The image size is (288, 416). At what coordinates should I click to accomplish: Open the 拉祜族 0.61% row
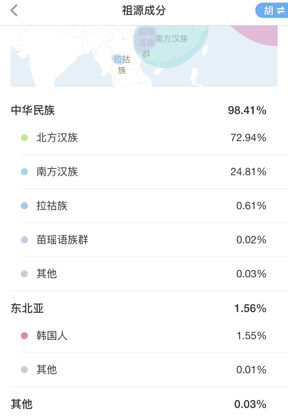pyautogui.click(x=154, y=206)
